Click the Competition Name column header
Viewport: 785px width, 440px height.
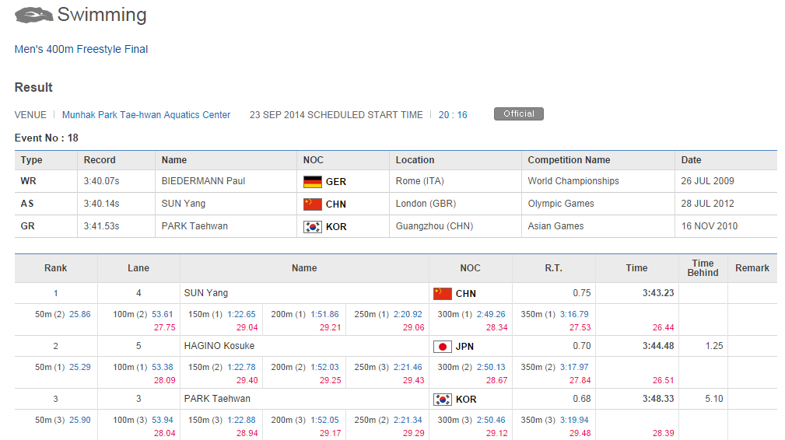click(569, 160)
